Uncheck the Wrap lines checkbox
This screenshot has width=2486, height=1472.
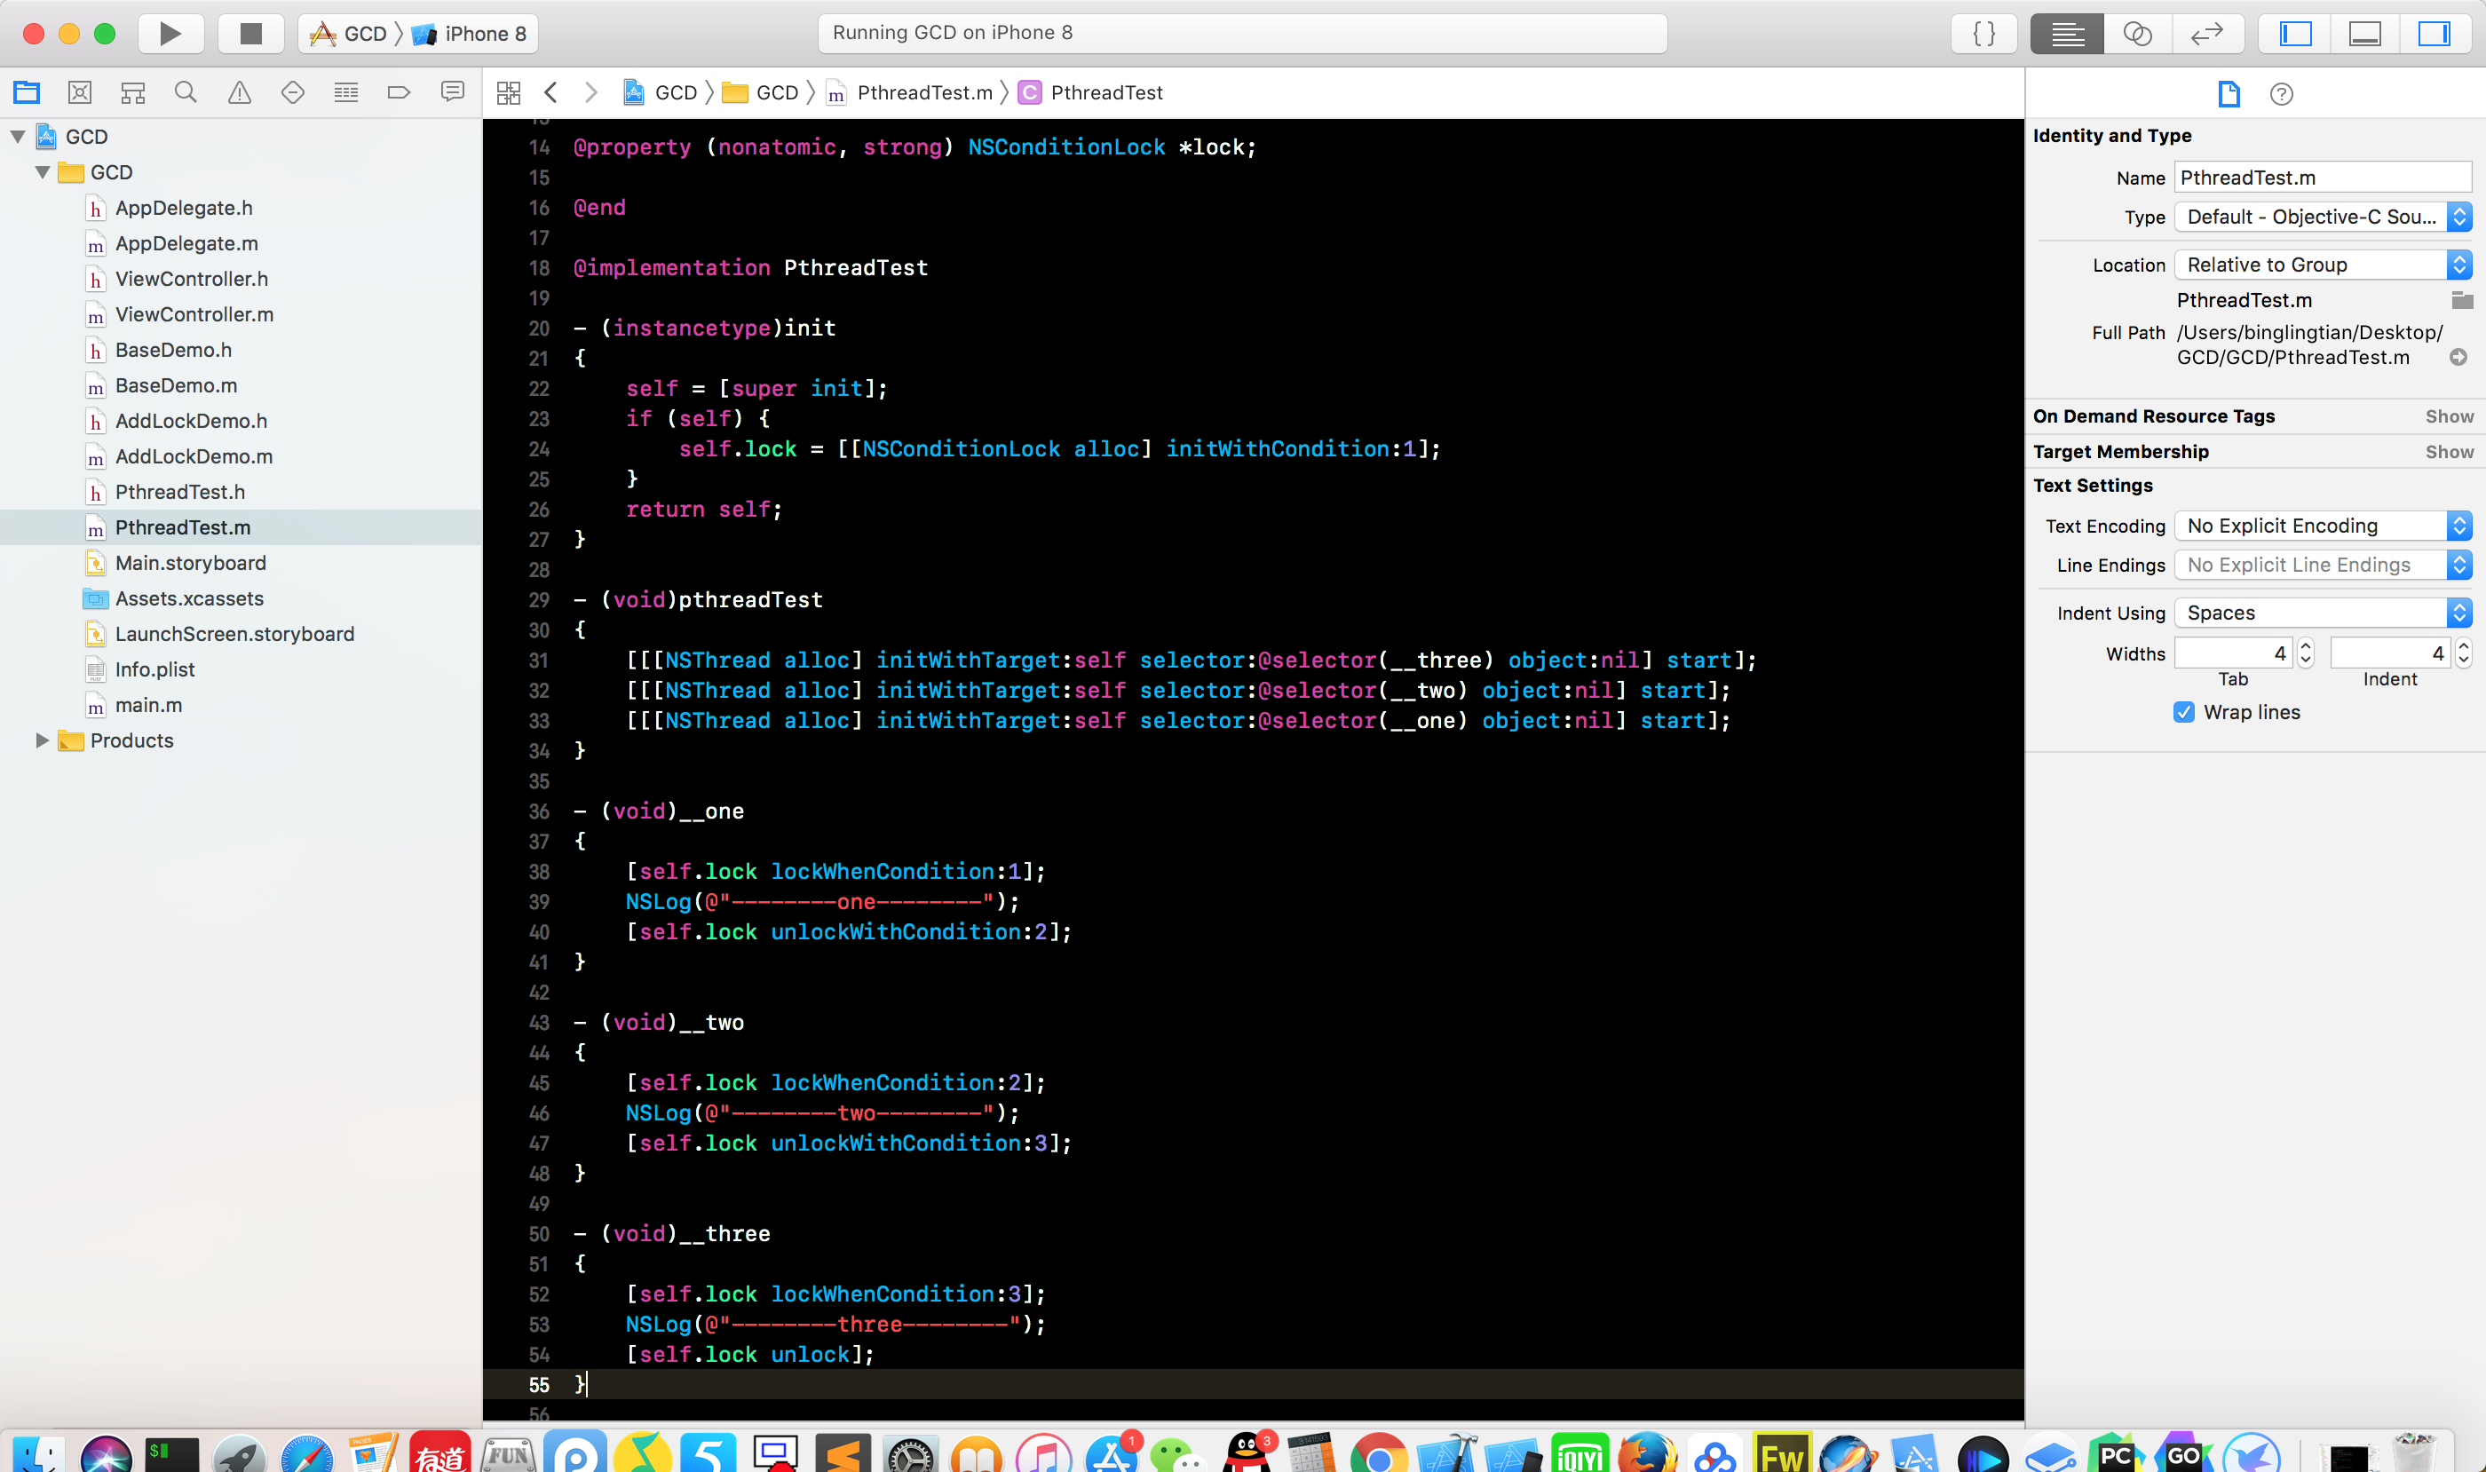(x=2183, y=712)
